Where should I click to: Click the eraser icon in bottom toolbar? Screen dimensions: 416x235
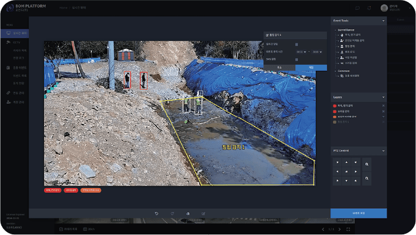[188, 214]
